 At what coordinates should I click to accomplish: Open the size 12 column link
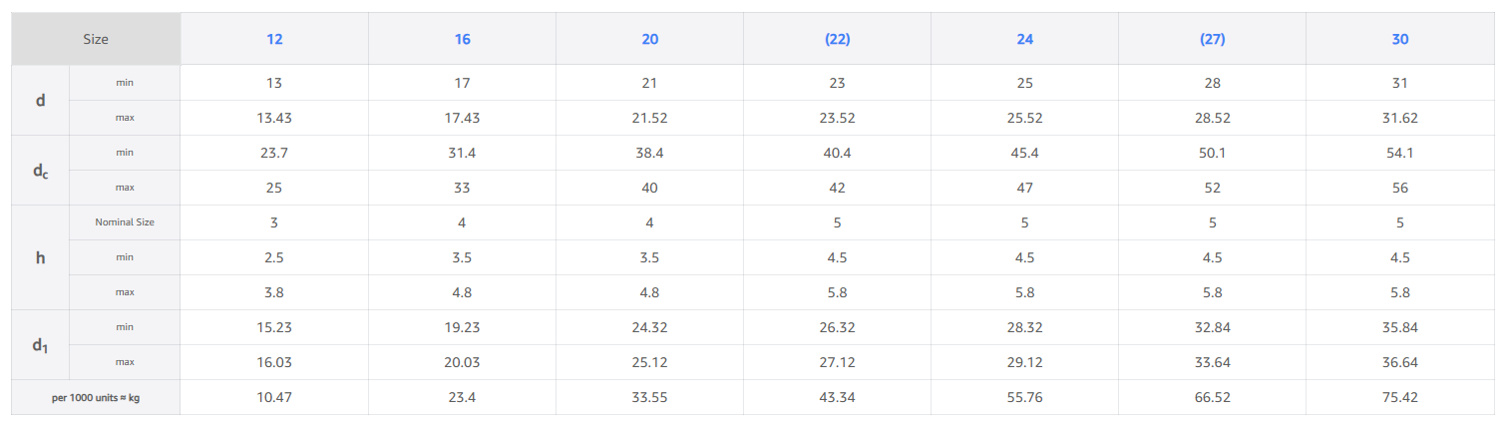(x=274, y=39)
